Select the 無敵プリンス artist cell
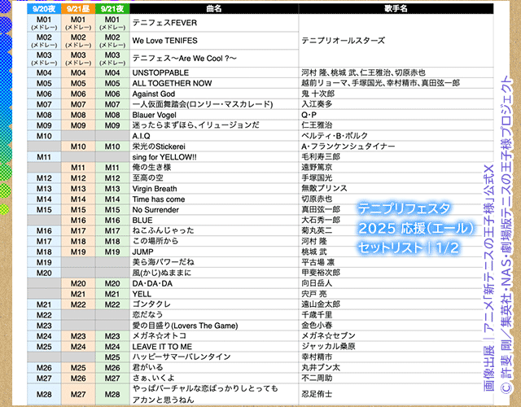Viewport: 521px width, 407px height. point(323,188)
